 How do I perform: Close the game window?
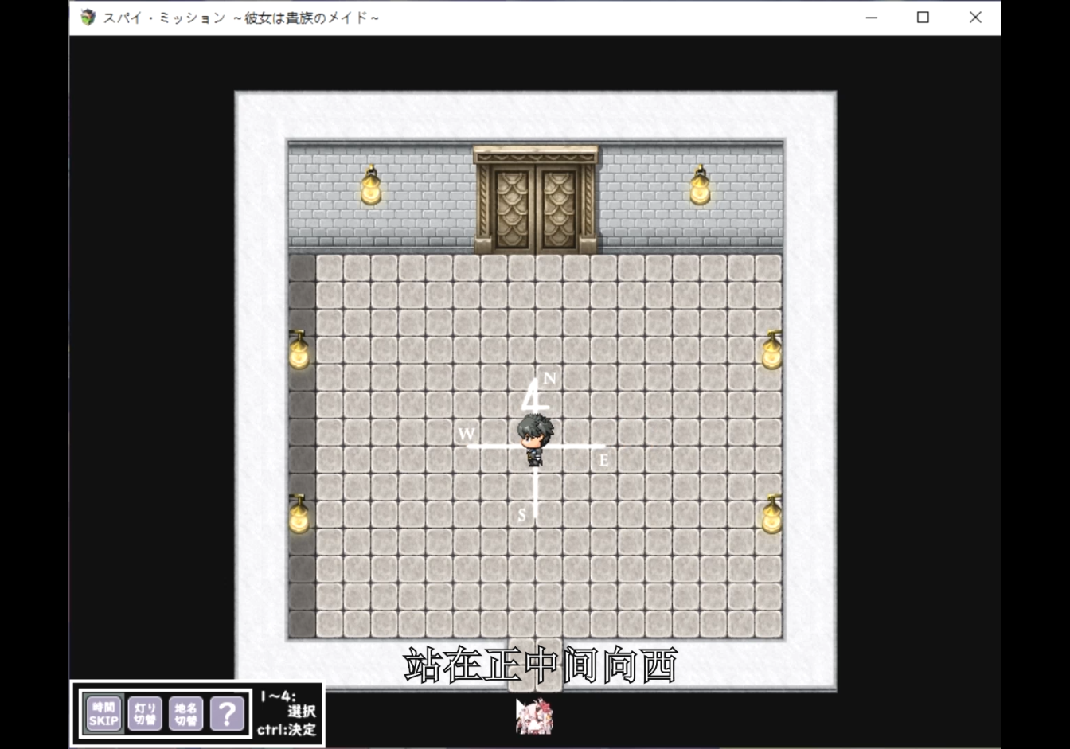[975, 17]
